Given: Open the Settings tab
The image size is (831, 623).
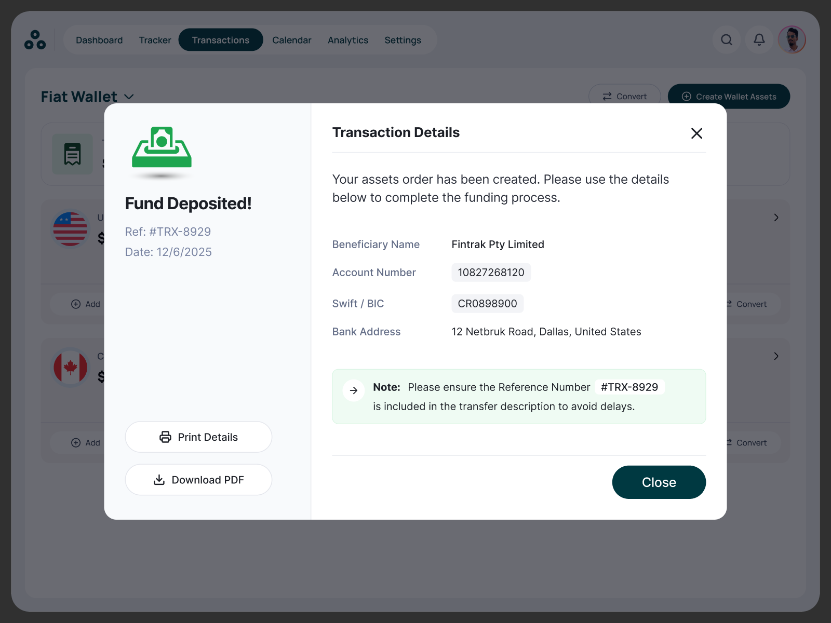Looking at the screenshot, I should tap(403, 40).
